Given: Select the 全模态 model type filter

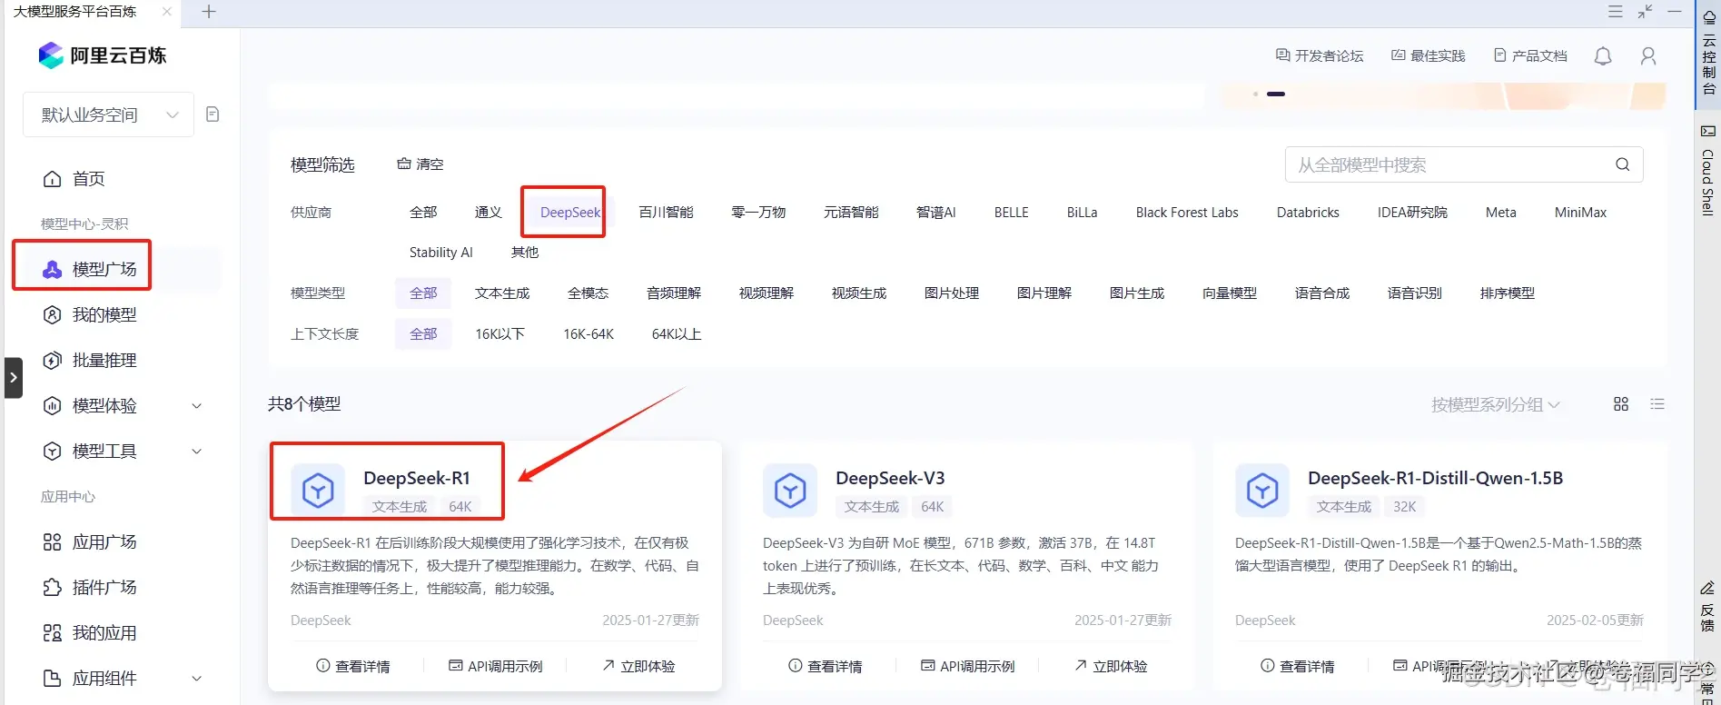Looking at the screenshot, I should pos(588,293).
